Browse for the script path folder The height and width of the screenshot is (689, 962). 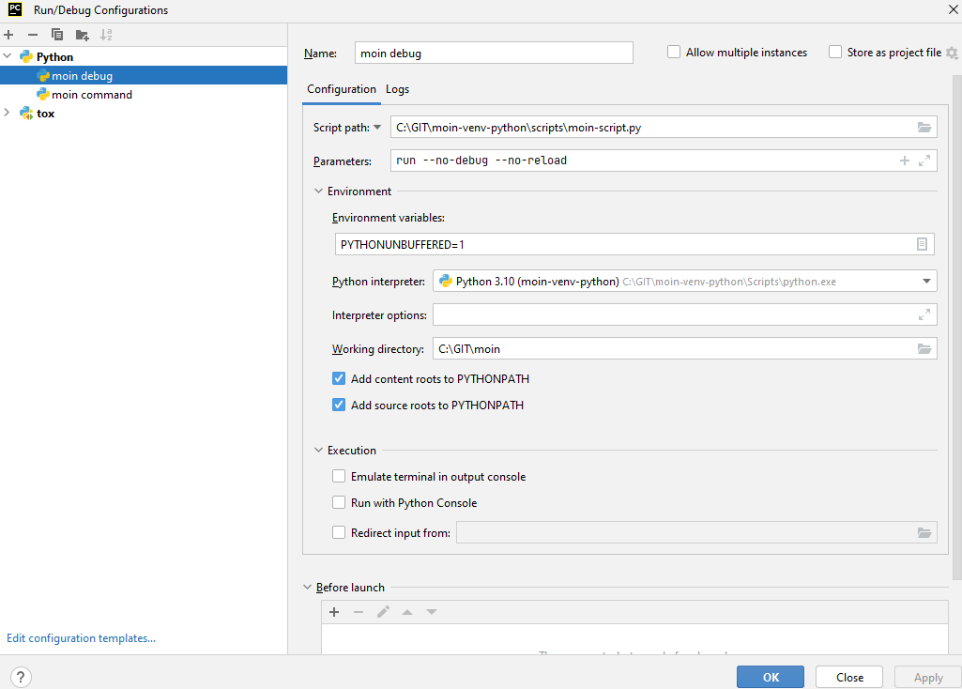click(924, 128)
